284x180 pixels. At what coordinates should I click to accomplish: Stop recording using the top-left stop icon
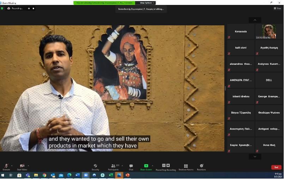34,8
